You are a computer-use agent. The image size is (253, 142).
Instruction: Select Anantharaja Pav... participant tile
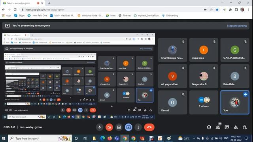coord(172,50)
